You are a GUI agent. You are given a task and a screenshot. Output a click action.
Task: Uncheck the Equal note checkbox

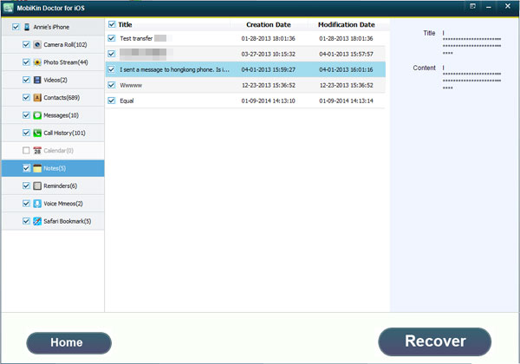[x=112, y=101]
